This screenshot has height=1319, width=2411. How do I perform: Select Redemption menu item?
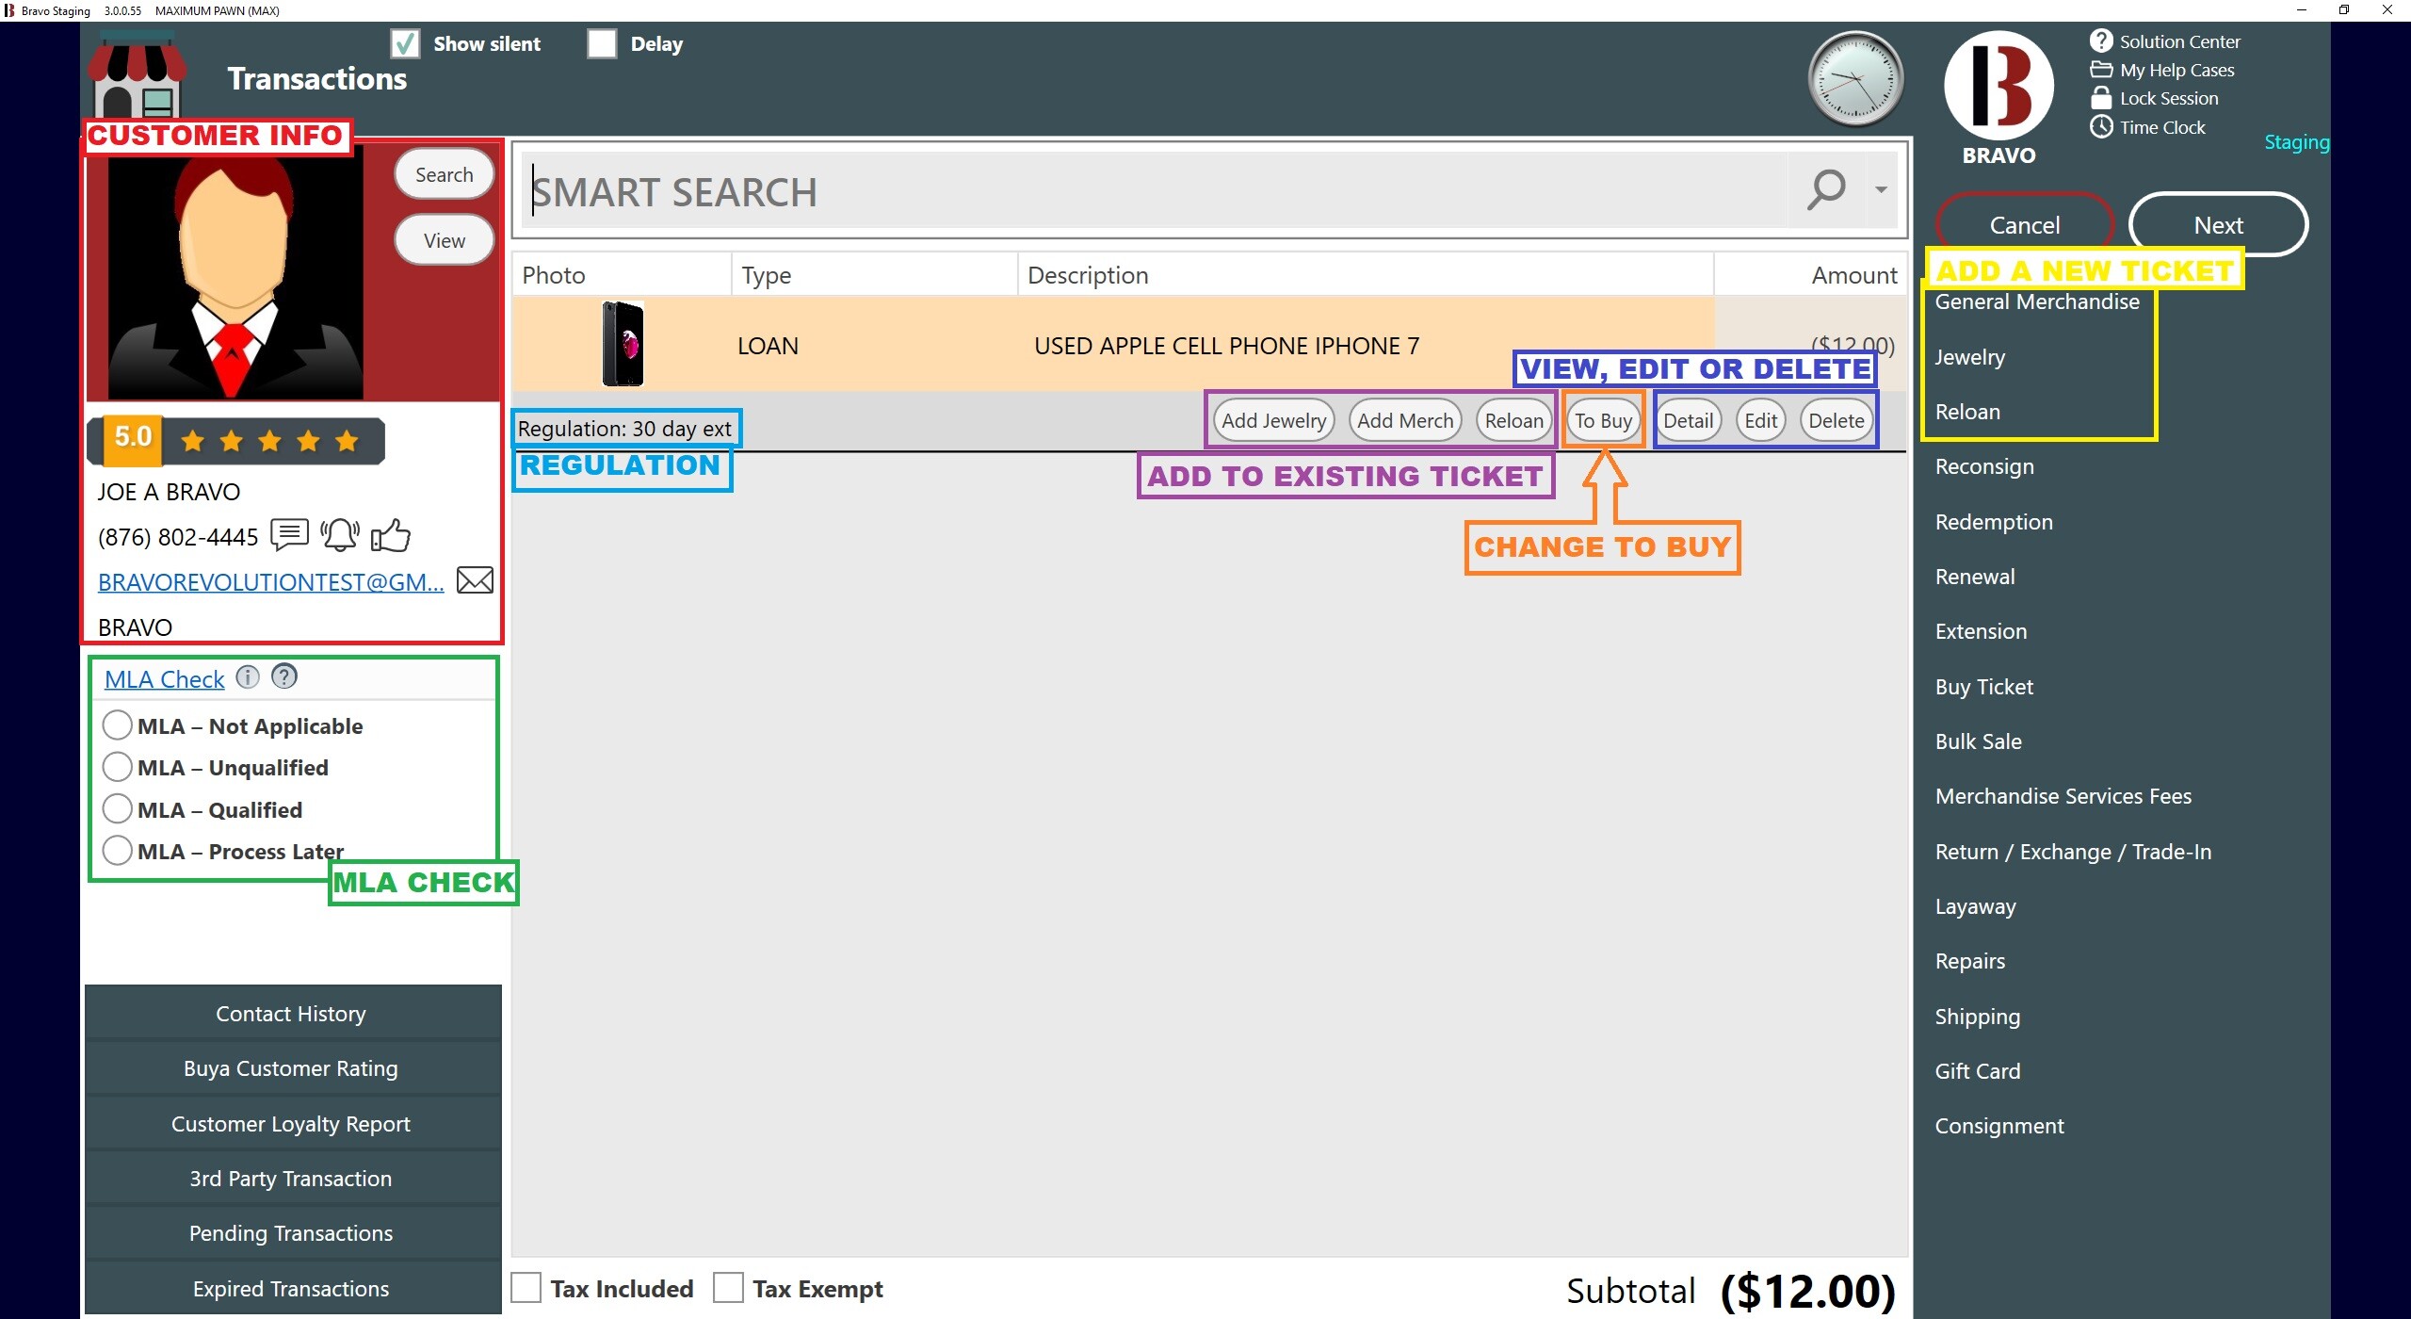click(x=1994, y=522)
